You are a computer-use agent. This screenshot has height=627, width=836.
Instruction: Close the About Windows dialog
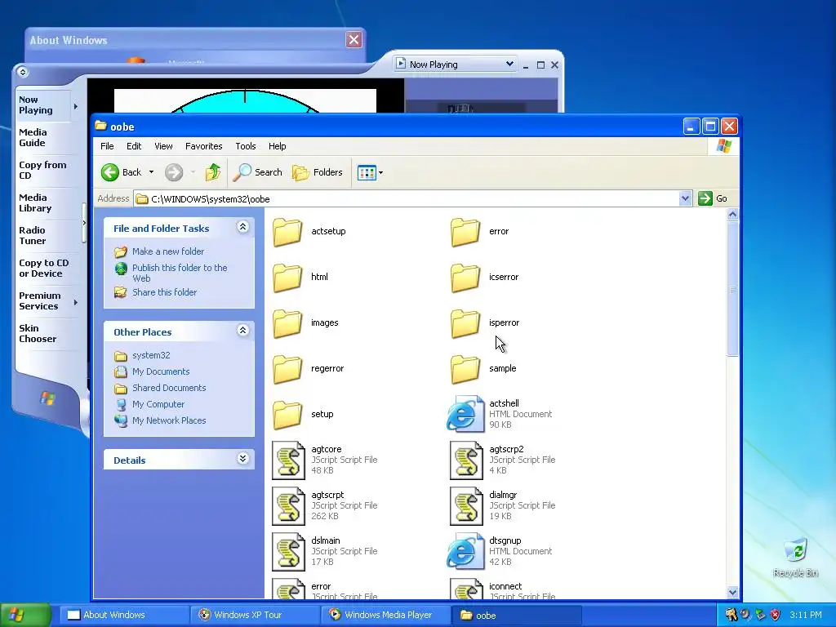[354, 39]
